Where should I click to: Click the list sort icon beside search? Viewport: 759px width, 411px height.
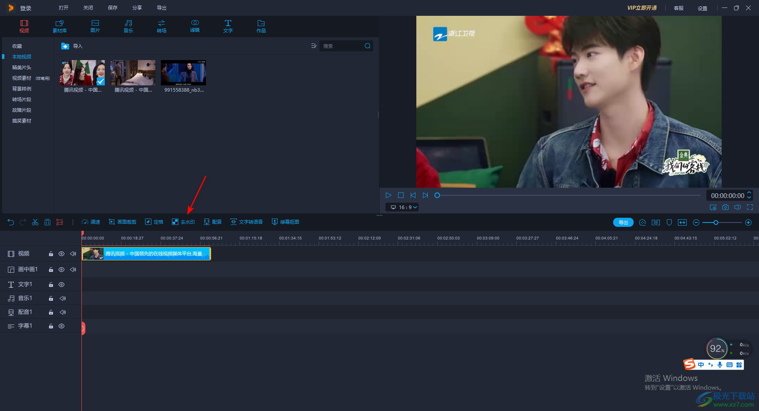tap(313, 46)
